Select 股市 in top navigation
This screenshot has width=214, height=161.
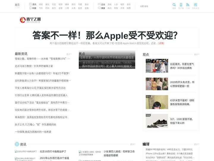(x=54, y=8)
